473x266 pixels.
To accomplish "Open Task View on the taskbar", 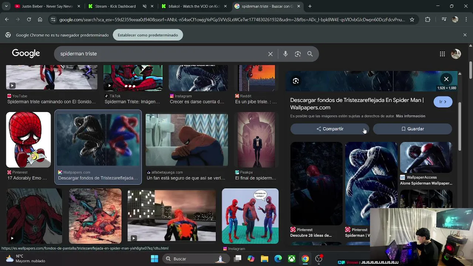I will coord(237,259).
